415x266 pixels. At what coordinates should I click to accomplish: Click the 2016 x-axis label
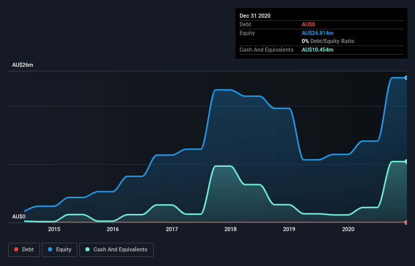coord(113,229)
